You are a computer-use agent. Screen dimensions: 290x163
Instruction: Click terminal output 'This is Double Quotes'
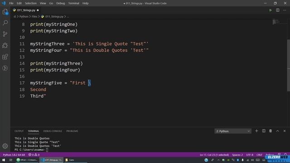point(32,138)
